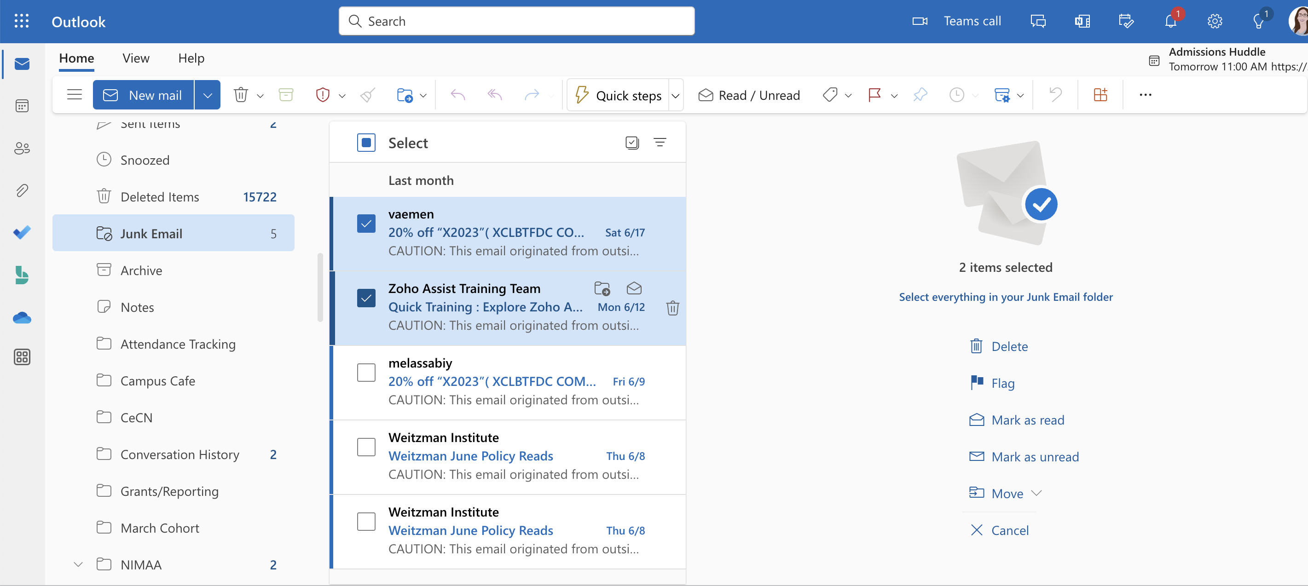This screenshot has width=1308, height=586.
Task: Check the melassabiy email checkbox
Action: point(366,373)
